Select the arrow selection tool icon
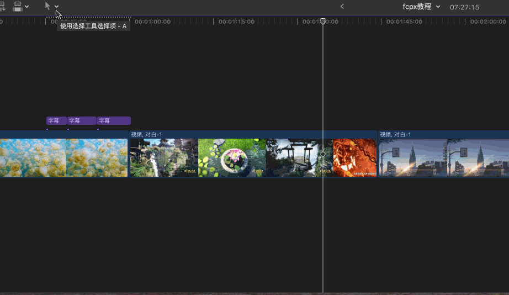Screen dimensions: 509x295 click(47, 6)
